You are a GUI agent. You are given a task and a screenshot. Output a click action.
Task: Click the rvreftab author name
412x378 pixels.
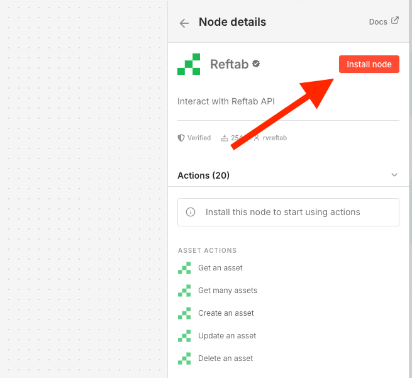pyautogui.click(x=274, y=138)
